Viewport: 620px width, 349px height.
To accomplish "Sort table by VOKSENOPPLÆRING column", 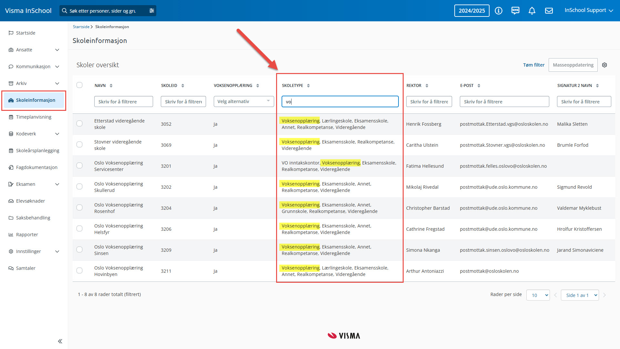I will 258,86.
